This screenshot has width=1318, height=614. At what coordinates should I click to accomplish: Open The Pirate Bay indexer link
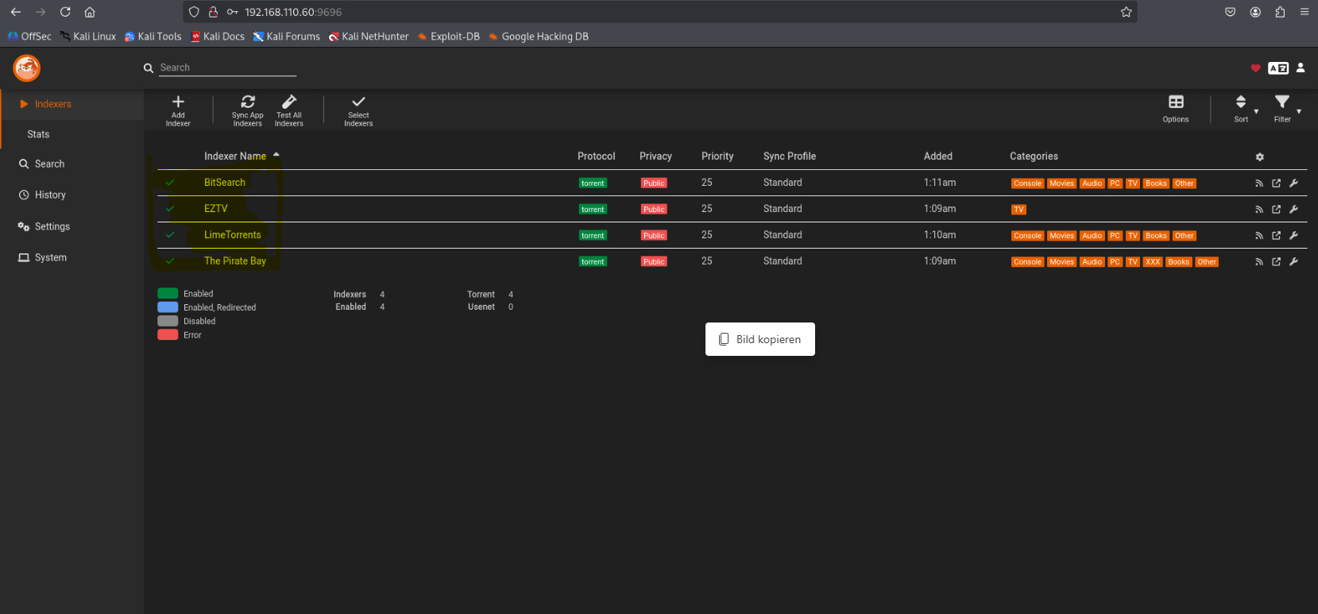click(235, 261)
